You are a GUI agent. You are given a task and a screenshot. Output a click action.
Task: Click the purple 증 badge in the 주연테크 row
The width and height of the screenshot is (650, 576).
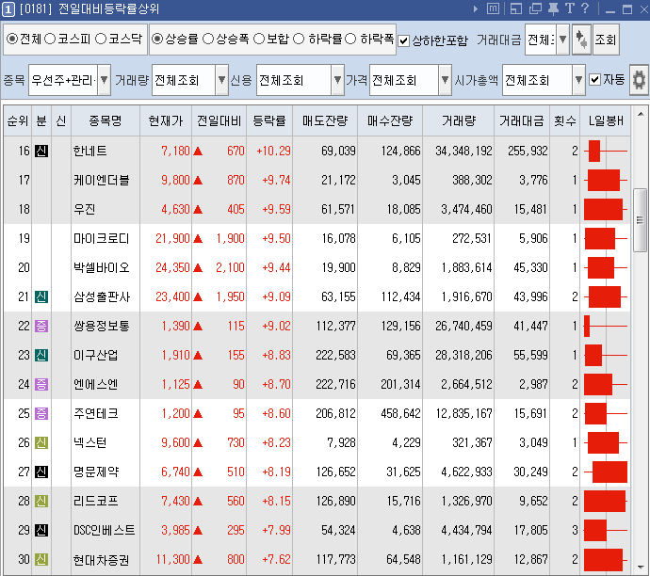pos(41,413)
